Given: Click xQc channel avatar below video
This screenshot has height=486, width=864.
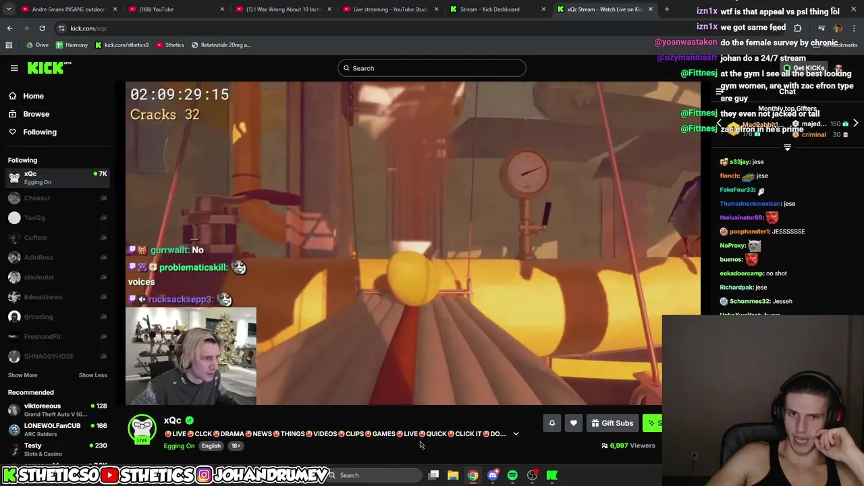Looking at the screenshot, I should (x=142, y=429).
